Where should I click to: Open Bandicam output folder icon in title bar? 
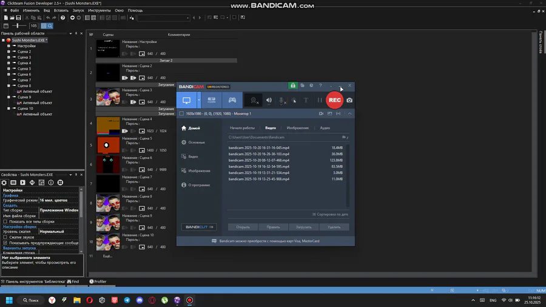pyautogui.click(x=302, y=86)
